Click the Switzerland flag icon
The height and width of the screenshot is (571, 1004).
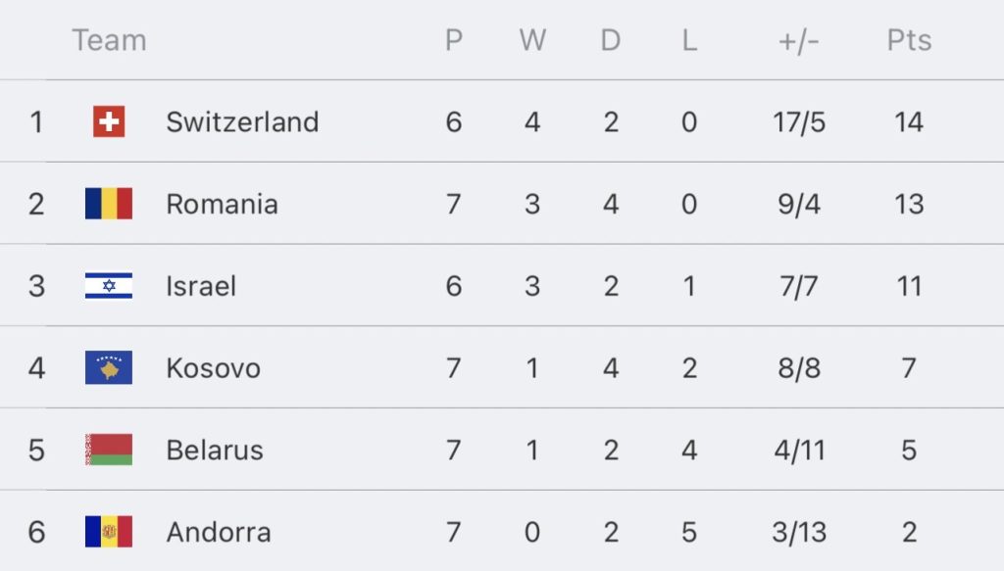click(109, 121)
